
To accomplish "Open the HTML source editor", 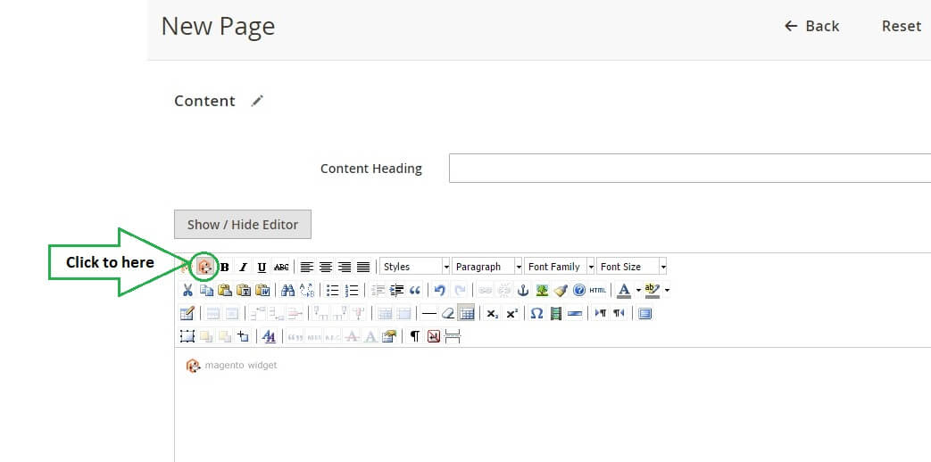I will (597, 290).
